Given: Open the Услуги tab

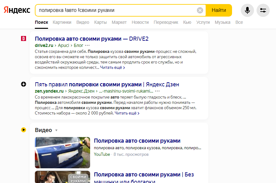Looking at the screenshot, I should coord(203,22).
